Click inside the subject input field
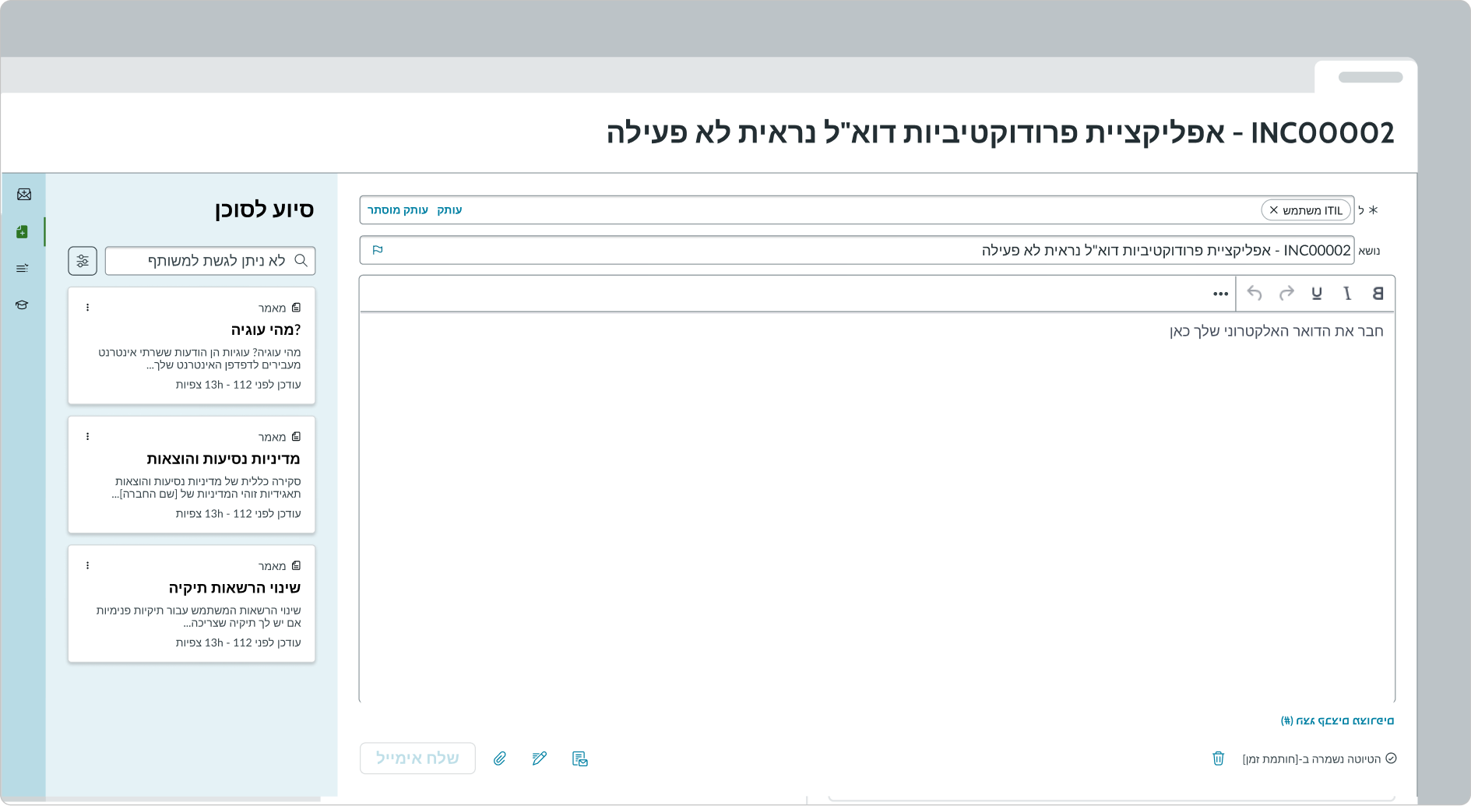This screenshot has width=1471, height=806. tap(1090, 250)
